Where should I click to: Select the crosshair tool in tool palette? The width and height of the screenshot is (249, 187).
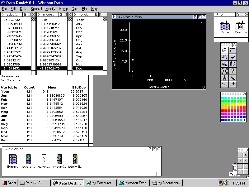click(x=233, y=84)
